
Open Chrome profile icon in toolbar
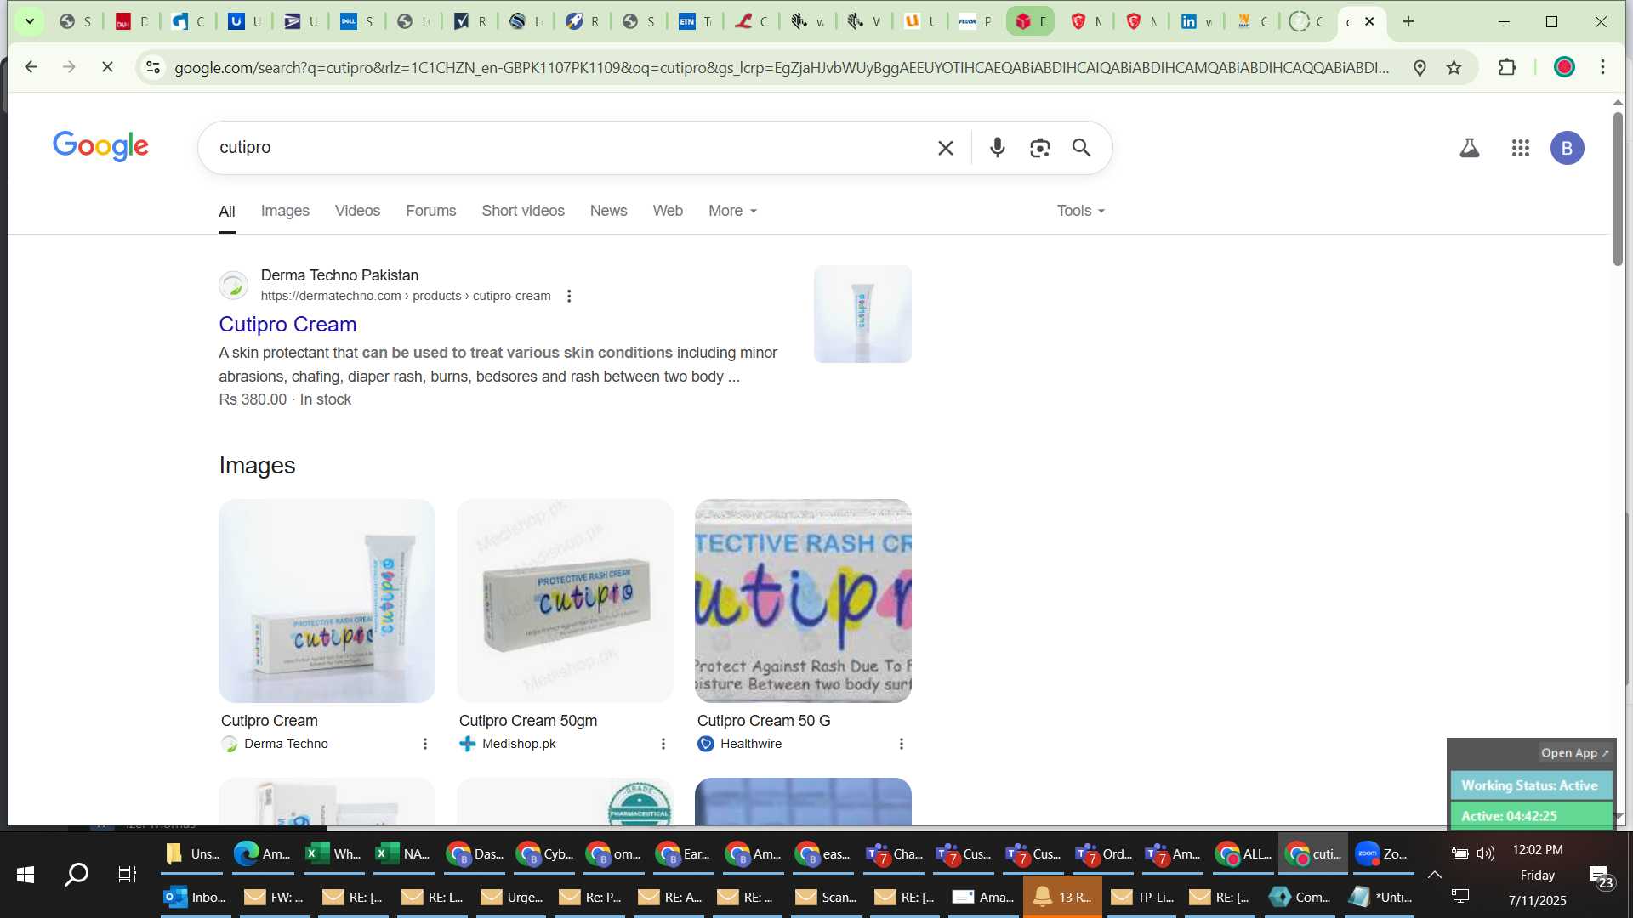tap(1563, 67)
